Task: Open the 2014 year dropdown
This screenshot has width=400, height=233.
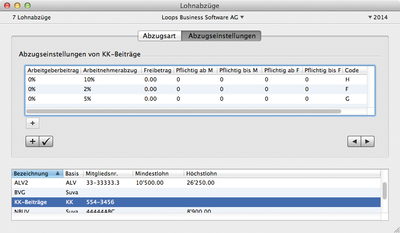Action: pyautogui.click(x=377, y=17)
